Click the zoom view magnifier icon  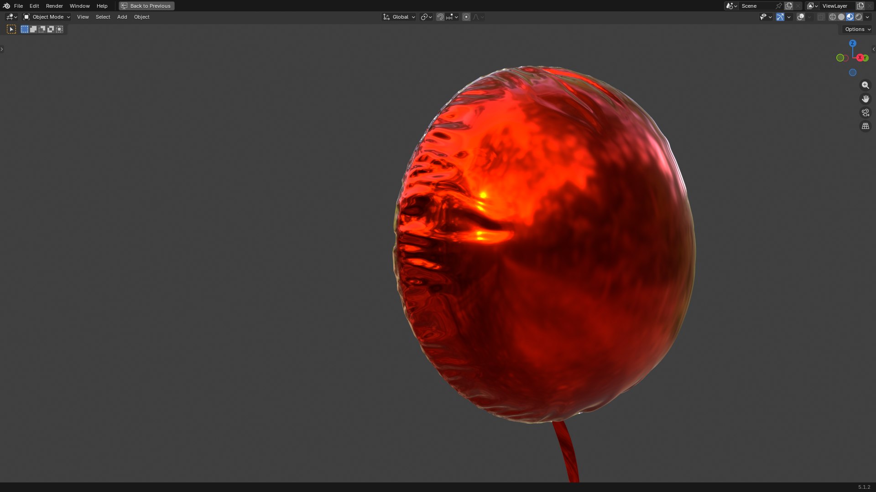point(865,85)
